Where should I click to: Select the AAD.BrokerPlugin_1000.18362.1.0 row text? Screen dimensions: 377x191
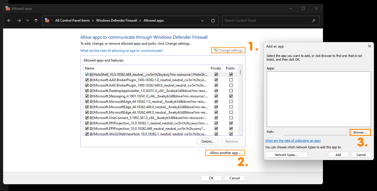coord(148,80)
